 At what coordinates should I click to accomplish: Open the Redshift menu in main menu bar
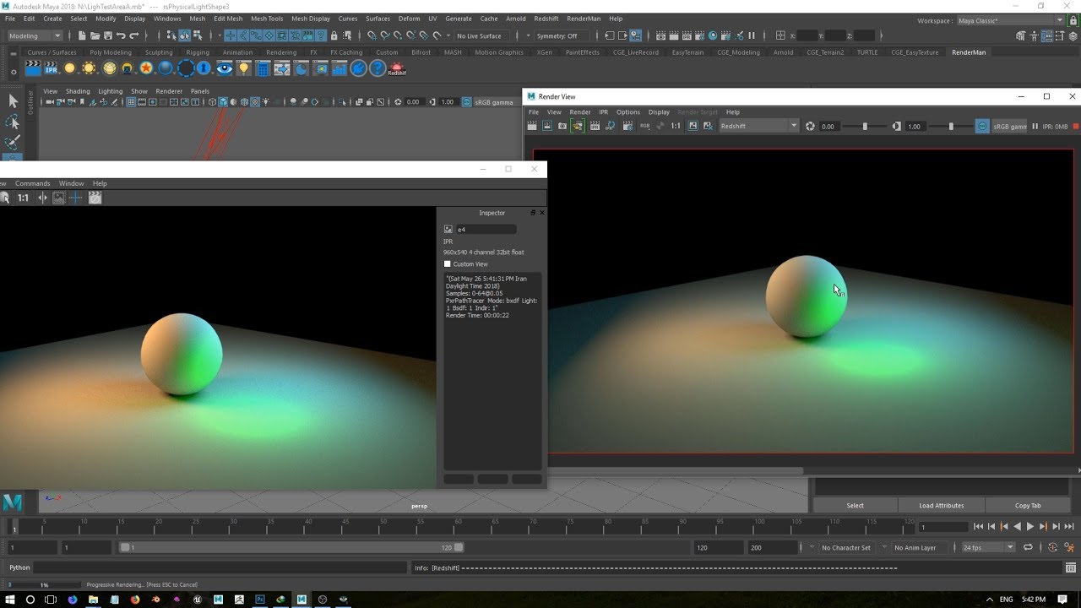(x=546, y=19)
